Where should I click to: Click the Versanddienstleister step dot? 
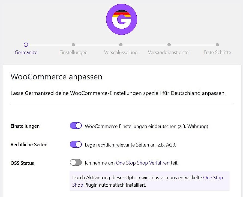(x=169, y=45)
